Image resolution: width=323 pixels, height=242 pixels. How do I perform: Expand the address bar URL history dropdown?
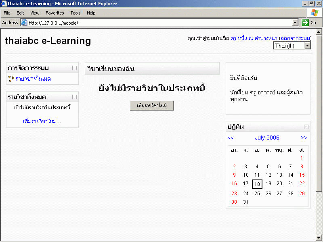[x=295, y=23]
